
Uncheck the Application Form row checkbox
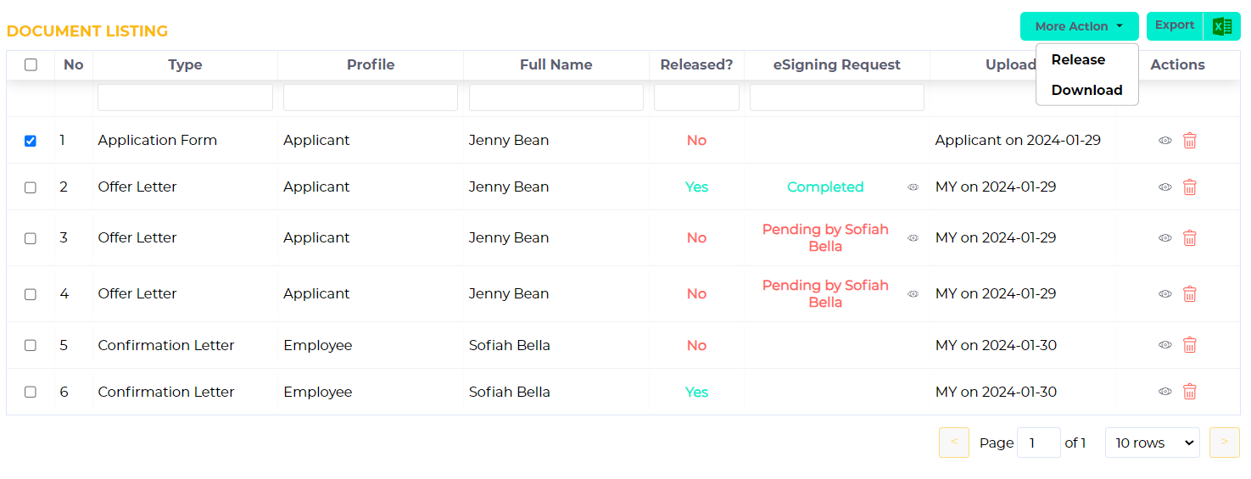(x=31, y=141)
